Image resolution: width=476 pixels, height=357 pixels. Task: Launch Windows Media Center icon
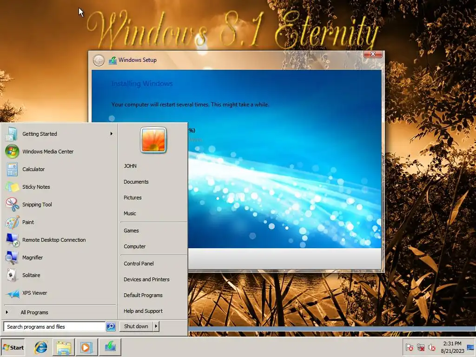[12, 152]
